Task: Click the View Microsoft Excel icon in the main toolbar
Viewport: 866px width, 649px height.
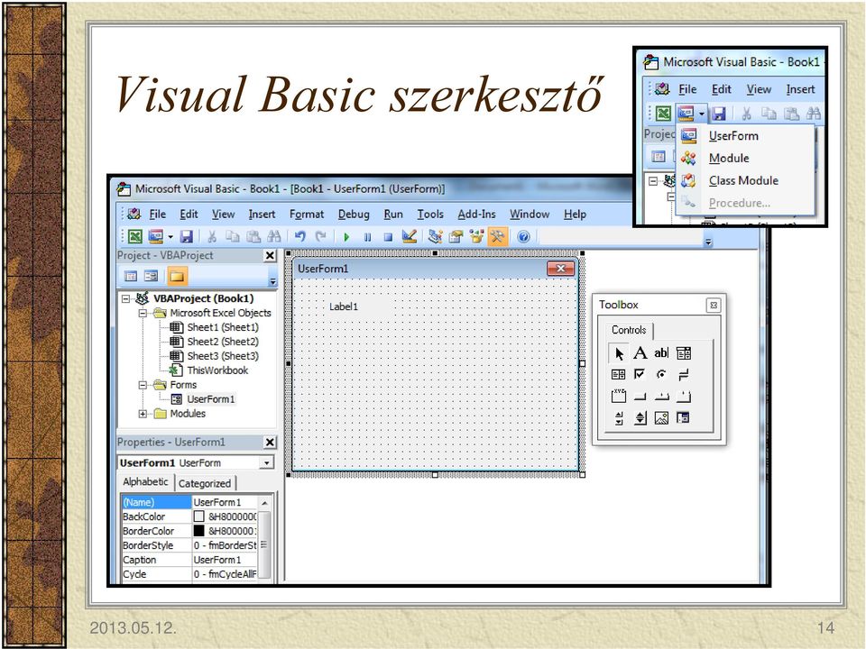Action: click(x=134, y=237)
